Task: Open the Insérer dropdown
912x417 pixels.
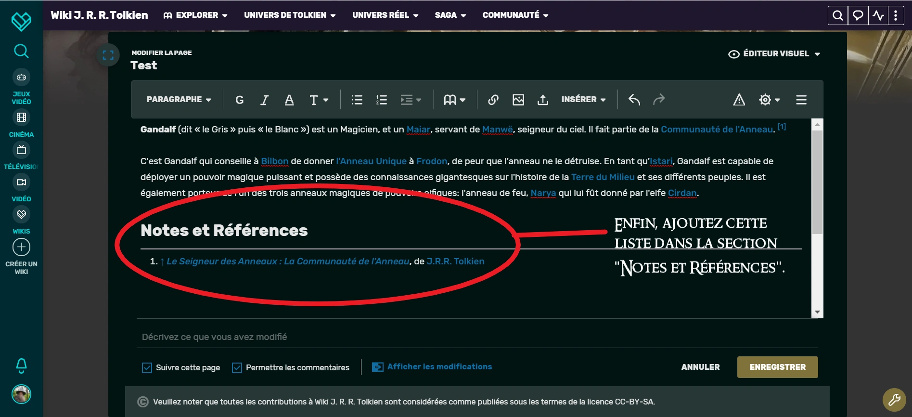Action: [583, 99]
